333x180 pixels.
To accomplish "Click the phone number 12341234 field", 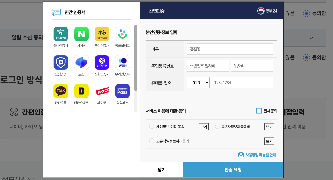I will pos(242,82).
